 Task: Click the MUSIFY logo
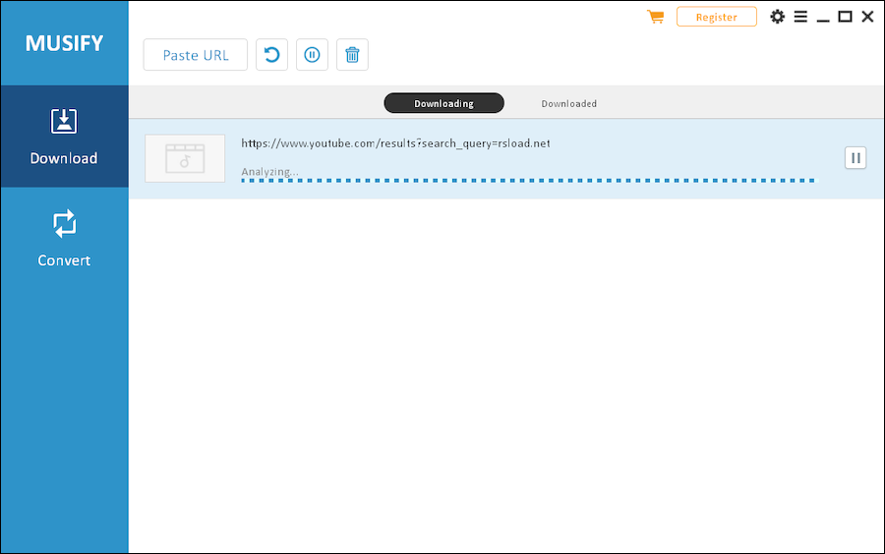click(64, 43)
